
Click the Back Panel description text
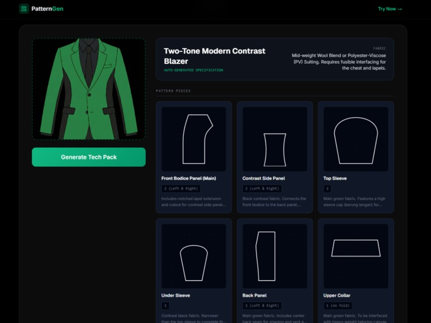274,318
